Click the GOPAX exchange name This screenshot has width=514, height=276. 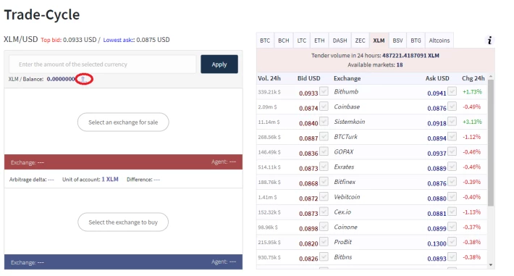click(x=344, y=151)
